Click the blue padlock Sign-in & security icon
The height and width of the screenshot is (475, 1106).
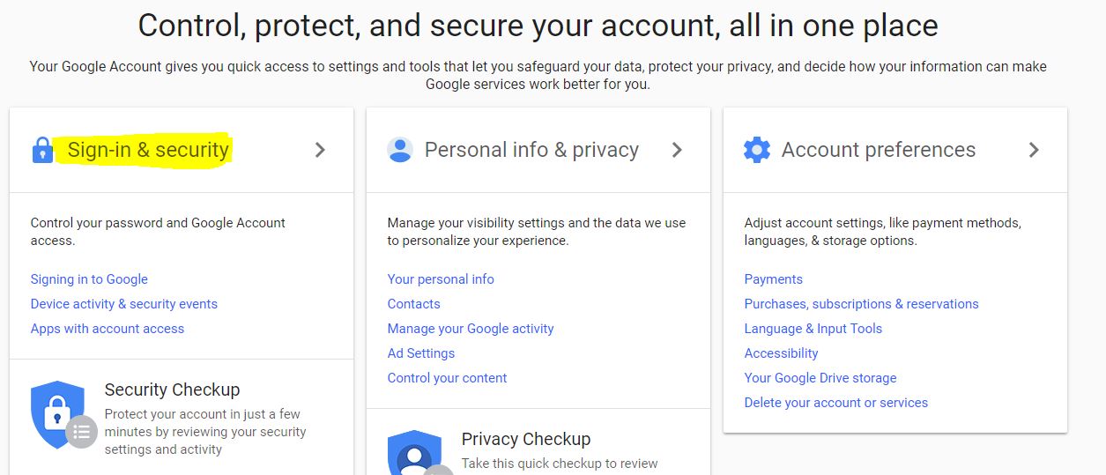(42, 150)
